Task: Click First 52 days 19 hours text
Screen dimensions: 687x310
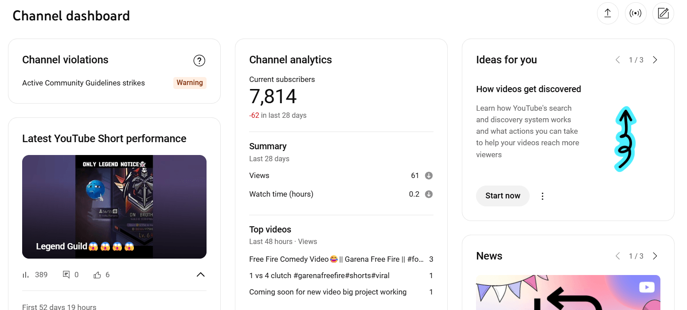Action: 59,307
